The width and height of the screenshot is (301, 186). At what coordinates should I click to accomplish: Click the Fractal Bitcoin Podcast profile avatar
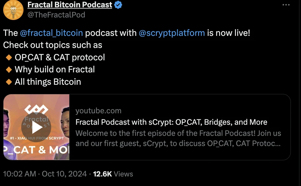[x=13, y=10]
